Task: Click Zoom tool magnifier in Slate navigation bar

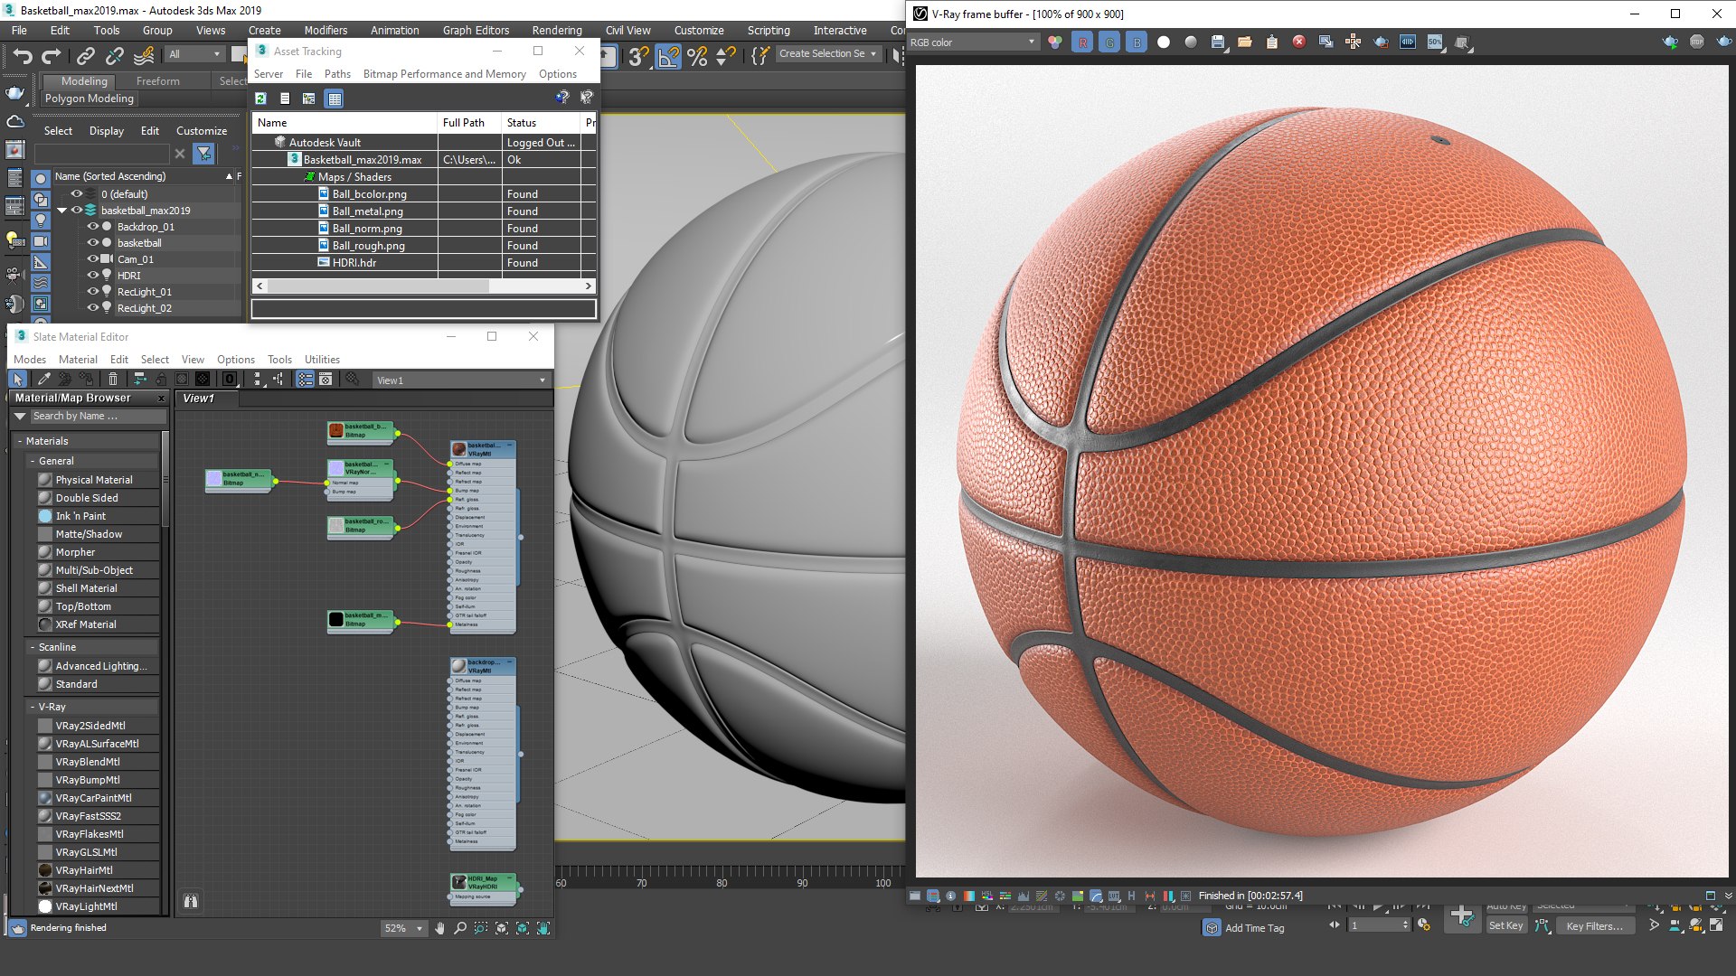Action: coord(459,928)
